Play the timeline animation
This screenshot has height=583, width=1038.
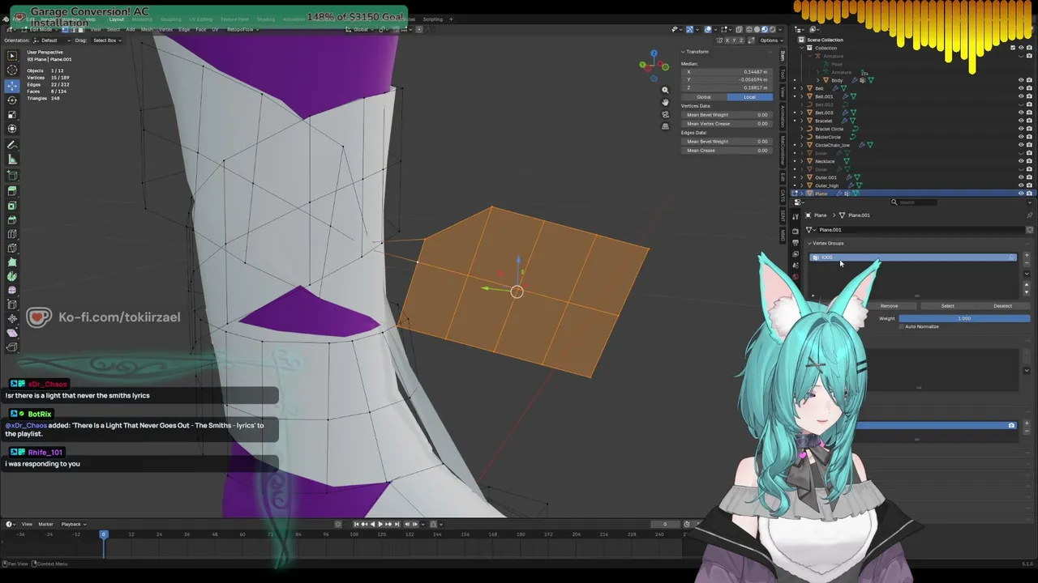coord(380,524)
